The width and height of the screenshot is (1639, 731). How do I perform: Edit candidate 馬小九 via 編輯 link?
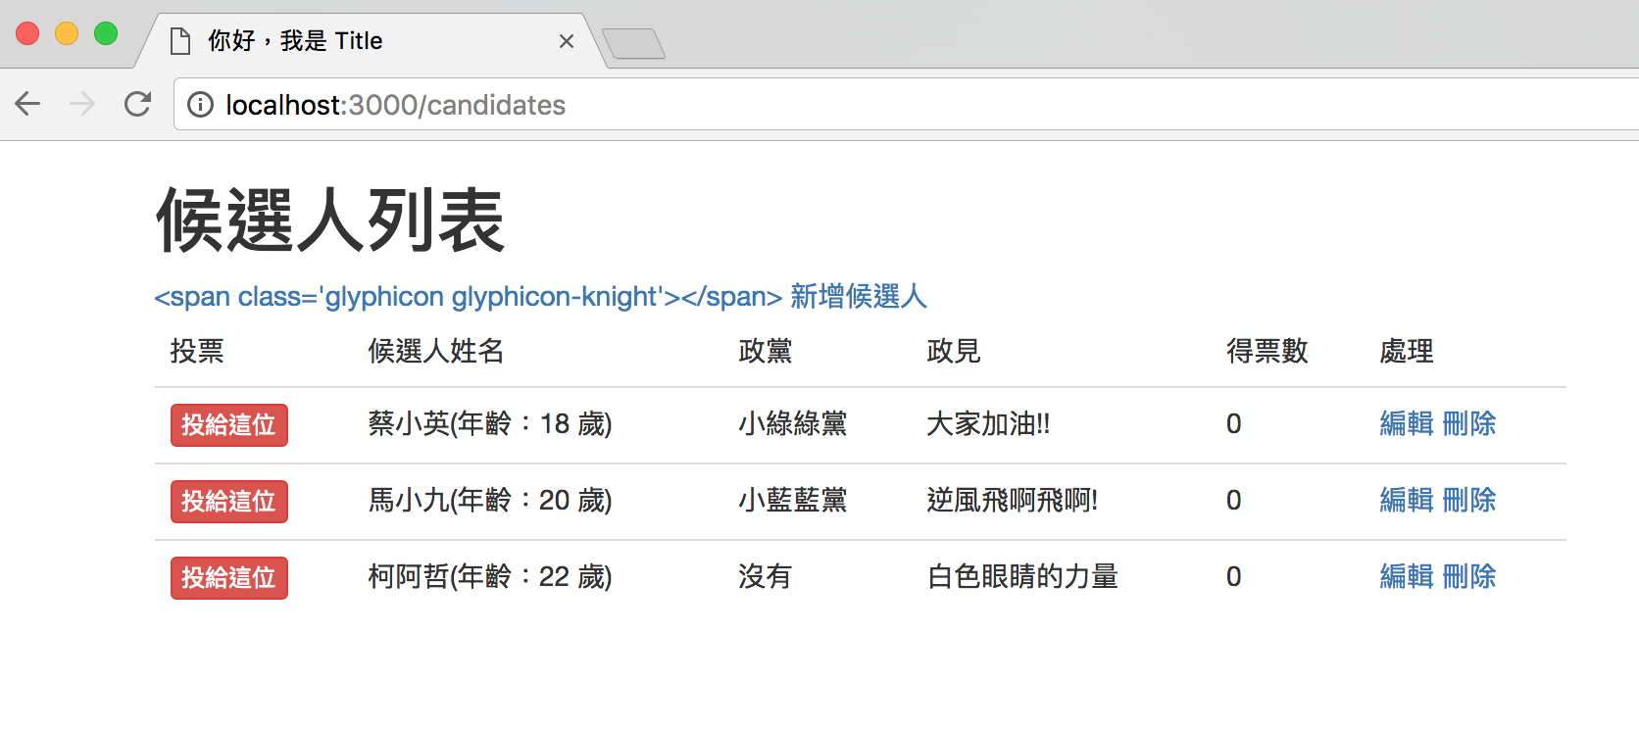pos(1406,500)
